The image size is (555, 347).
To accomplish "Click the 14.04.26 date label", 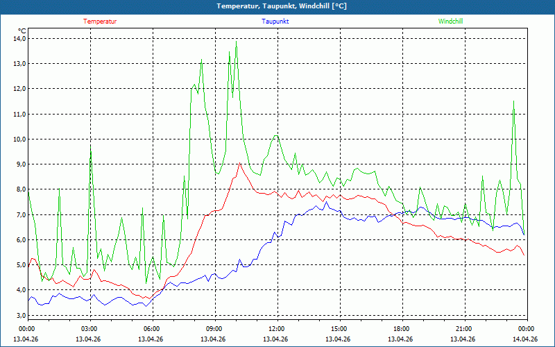I will coord(525,339).
